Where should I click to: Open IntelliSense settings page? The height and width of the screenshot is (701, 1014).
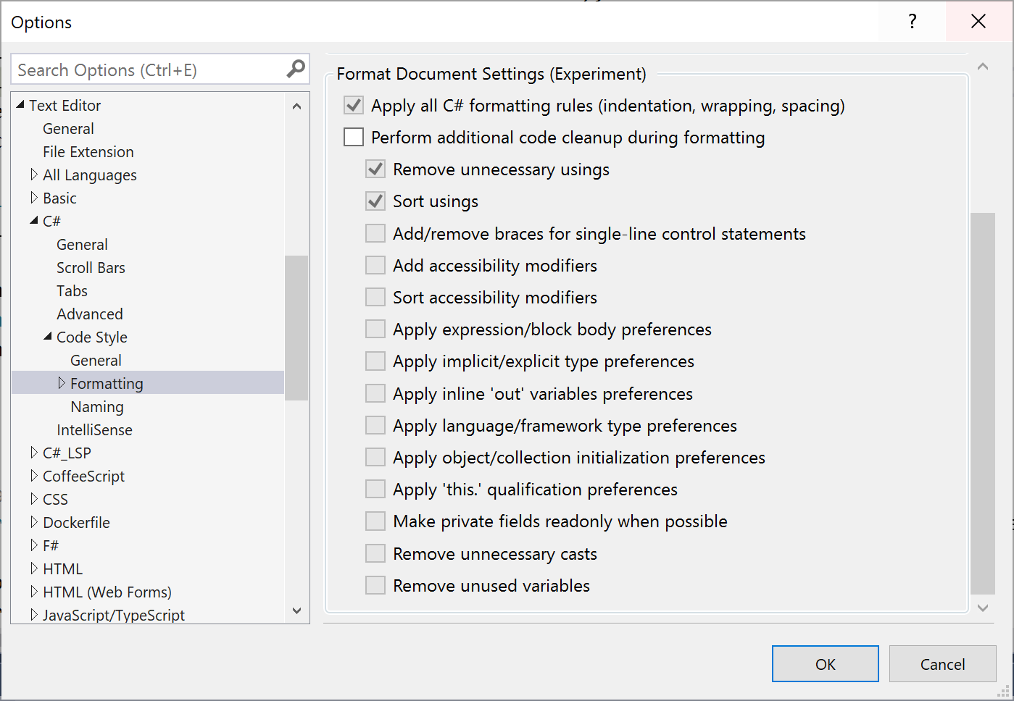(94, 430)
